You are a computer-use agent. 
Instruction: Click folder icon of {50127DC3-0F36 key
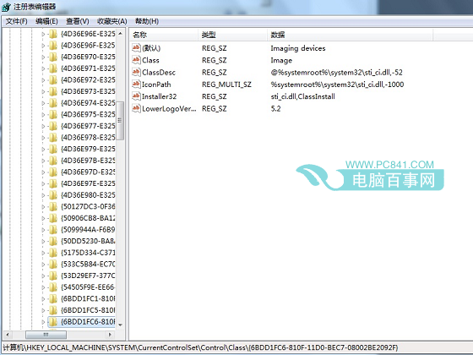pos(53,206)
